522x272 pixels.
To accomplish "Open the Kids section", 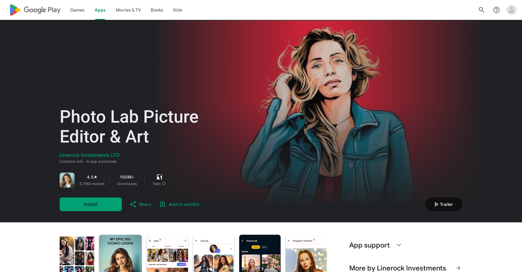I will (178, 10).
